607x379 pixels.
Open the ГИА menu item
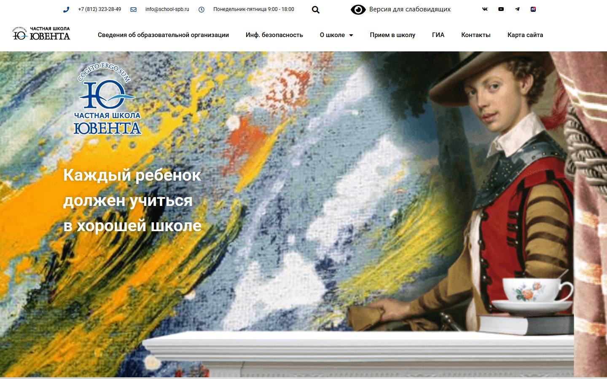point(438,35)
